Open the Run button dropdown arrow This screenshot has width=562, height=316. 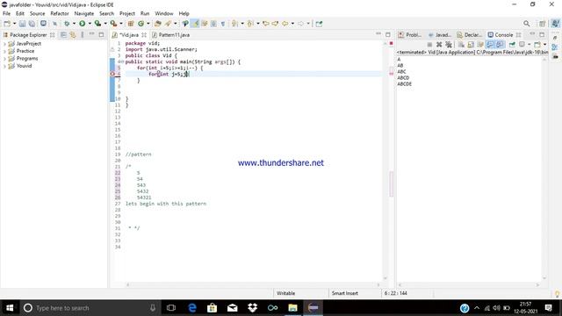pyautogui.click(x=90, y=24)
